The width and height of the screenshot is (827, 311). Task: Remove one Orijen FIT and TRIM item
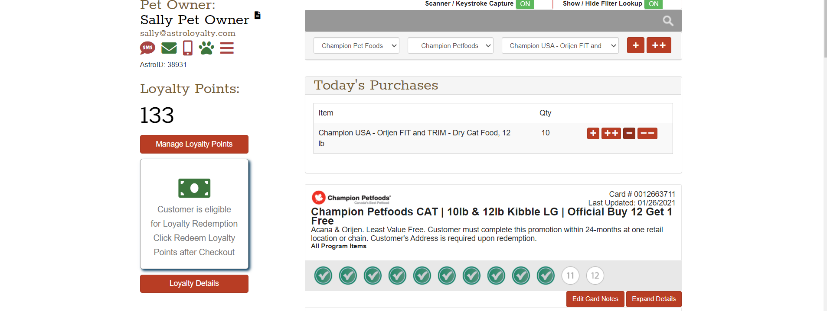[x=629, y=133]
